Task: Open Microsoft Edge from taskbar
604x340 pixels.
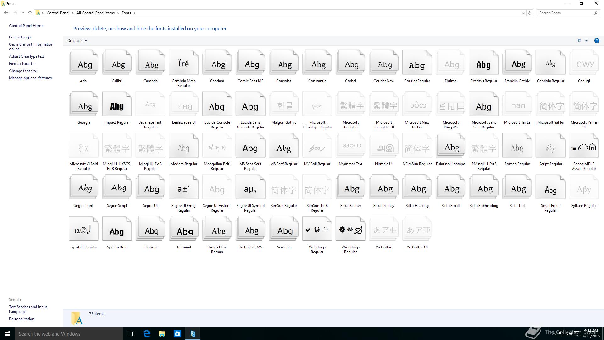Action: pos(147,334)
